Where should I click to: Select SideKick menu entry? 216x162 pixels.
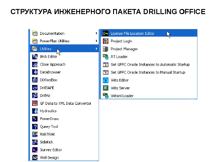point(64,142)
